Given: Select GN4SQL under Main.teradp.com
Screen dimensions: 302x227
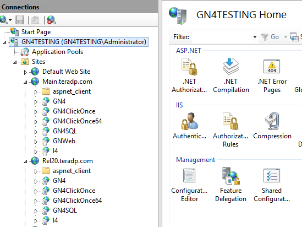Looking at the screenshot, I should click(x=65, y=131).
